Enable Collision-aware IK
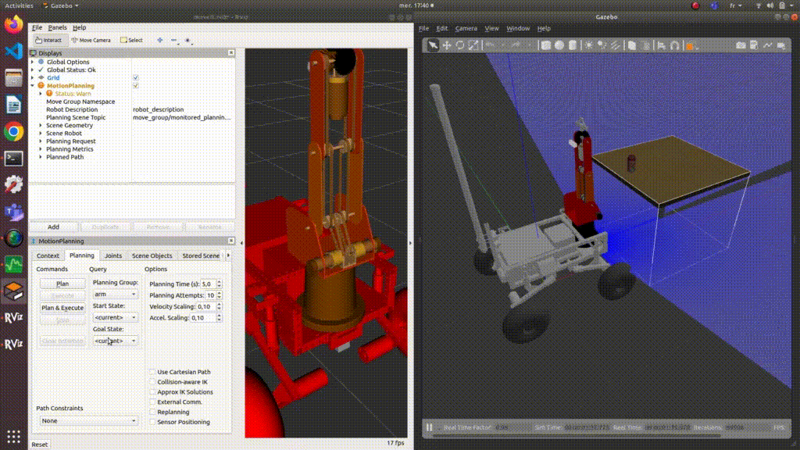This screenshot has width=800, height=450. (152, 381)
